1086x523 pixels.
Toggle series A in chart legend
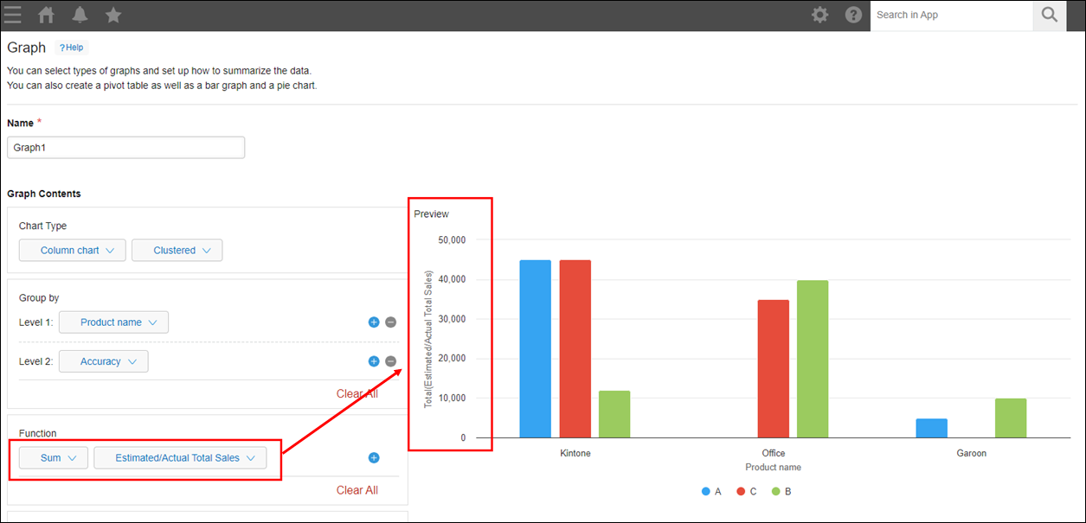pos(712,491)
